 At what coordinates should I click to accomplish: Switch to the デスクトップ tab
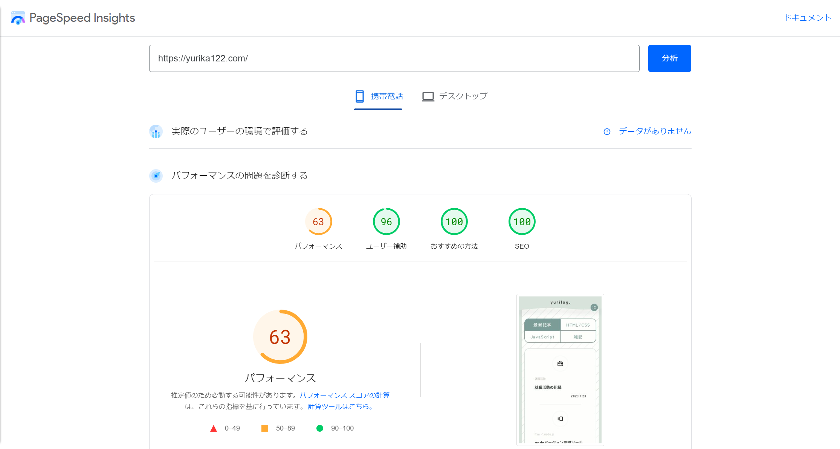[463, 96]
